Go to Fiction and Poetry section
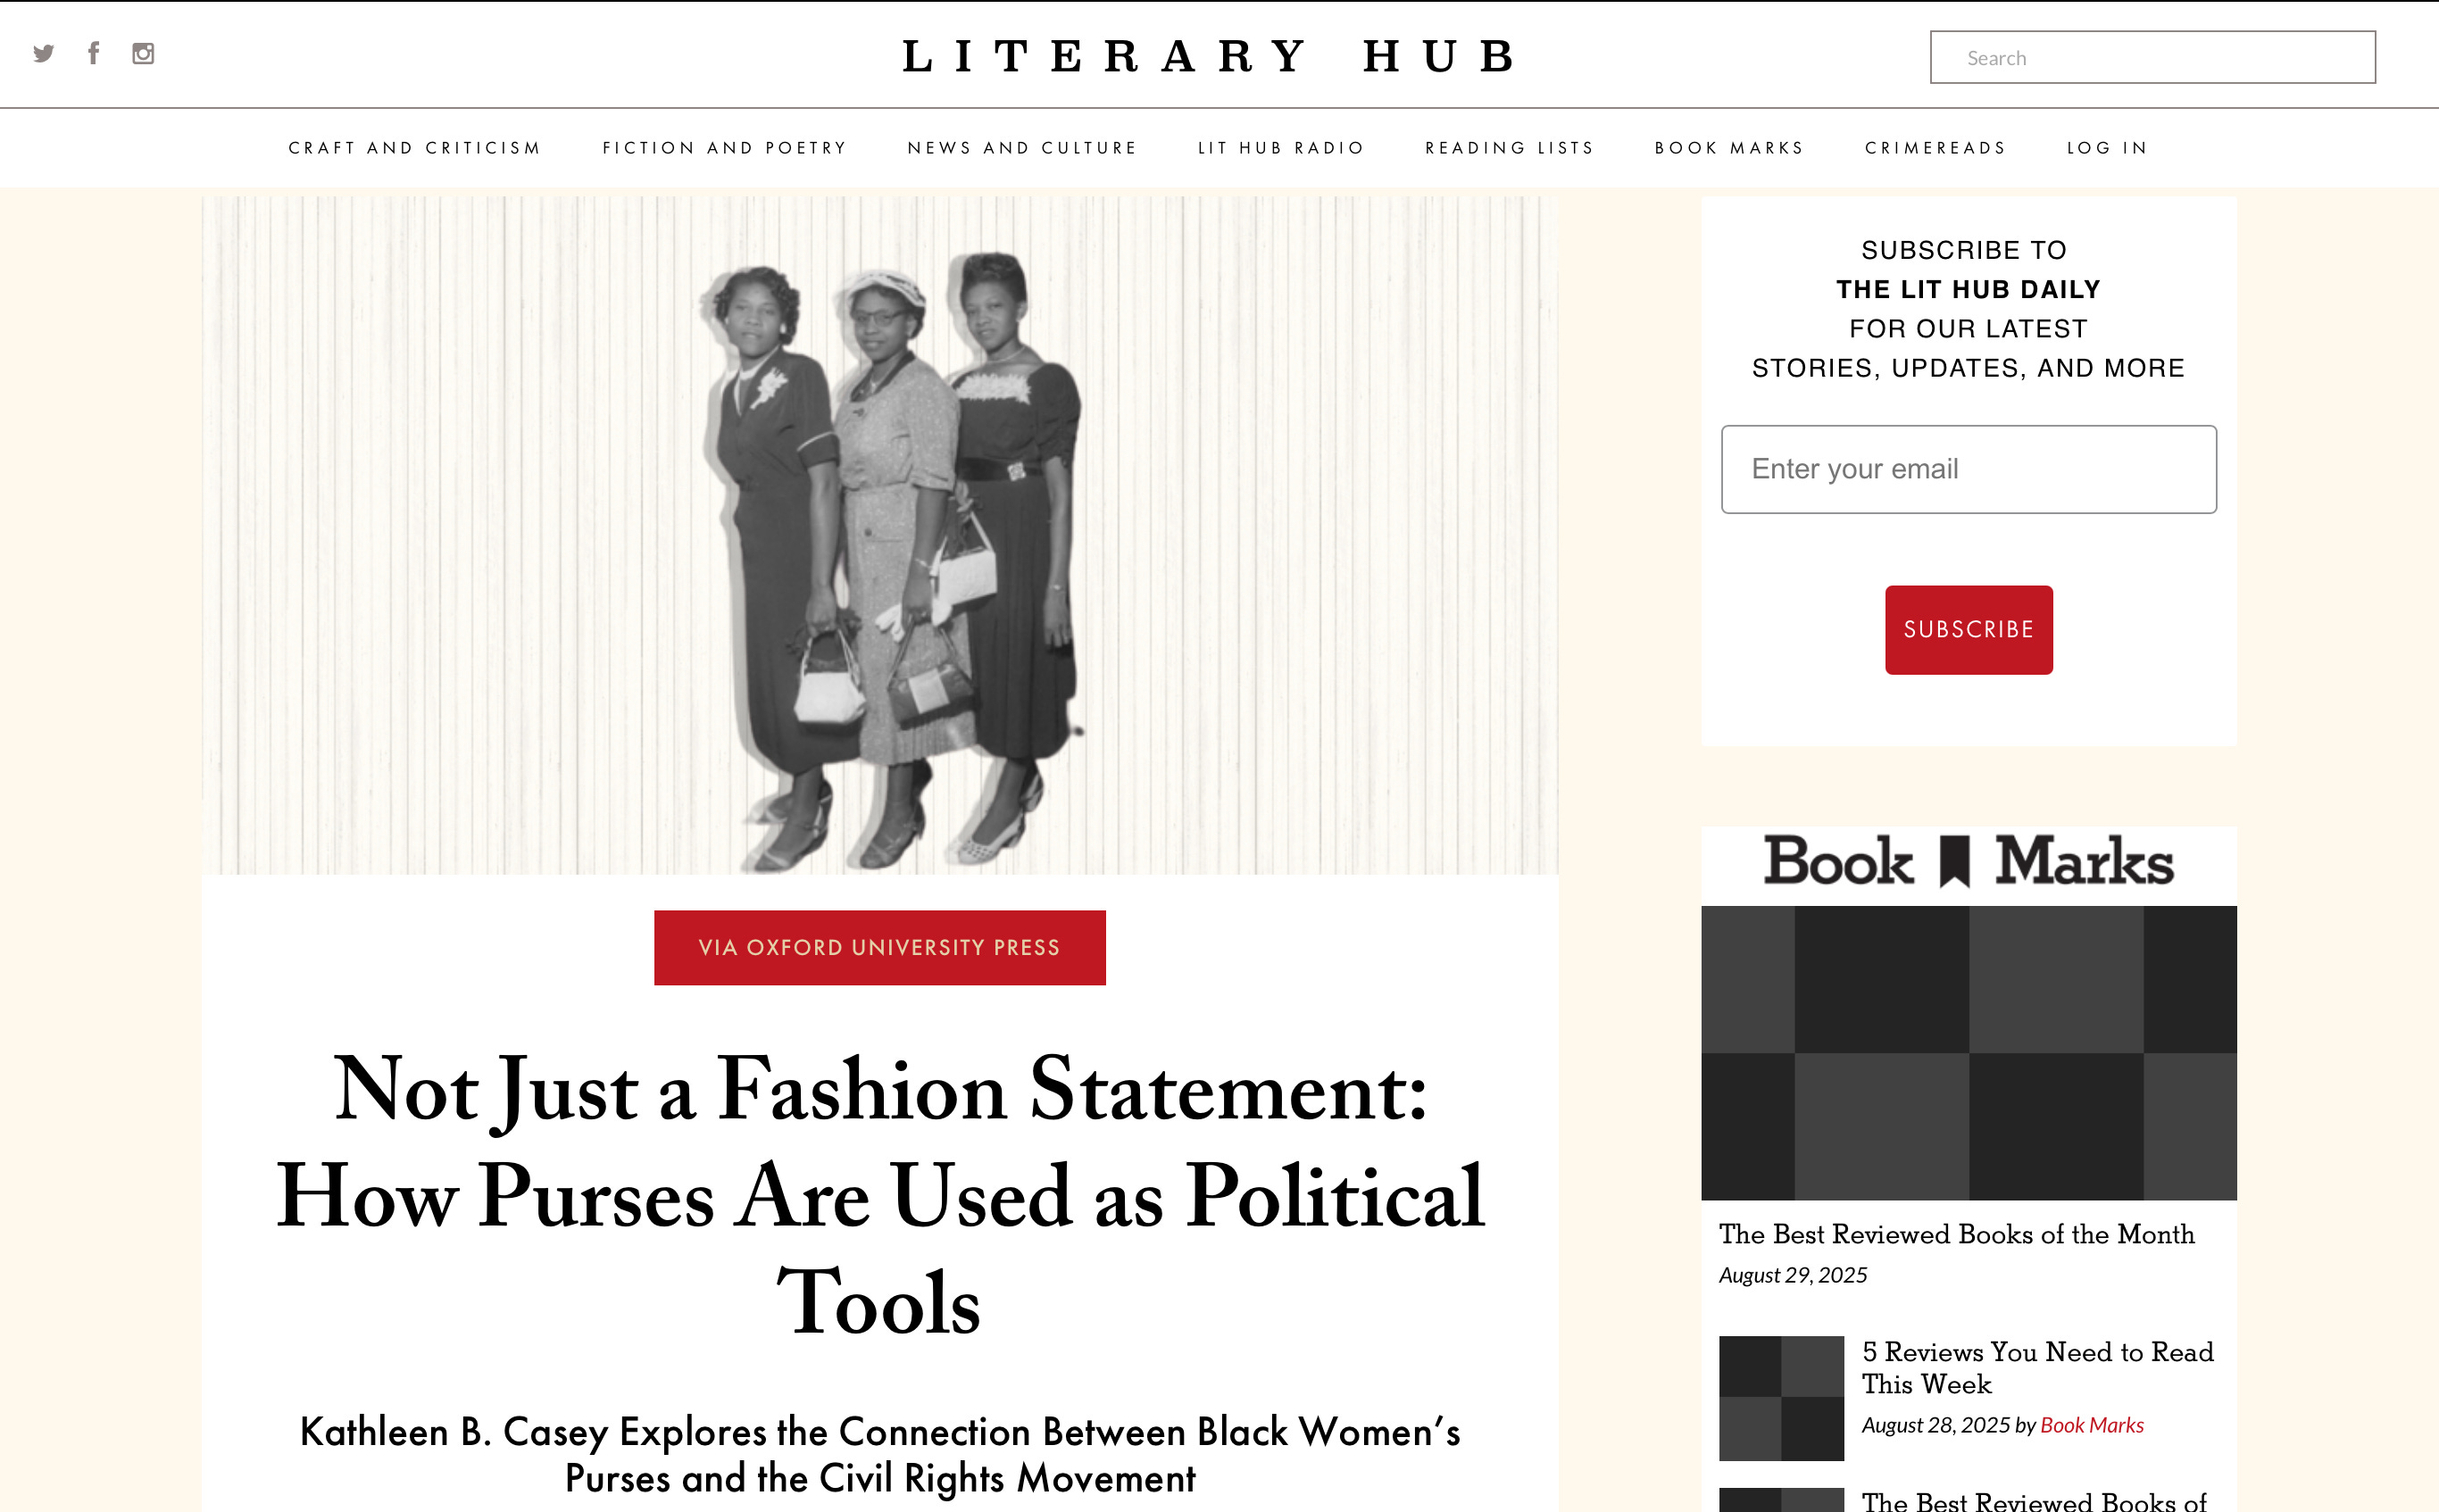Screen dimensions: 2439x1512 click(x=724, y=148)
